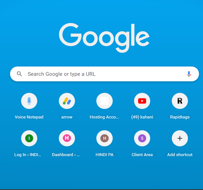Start voice search with the microphone icon

[x=189, y=74]
